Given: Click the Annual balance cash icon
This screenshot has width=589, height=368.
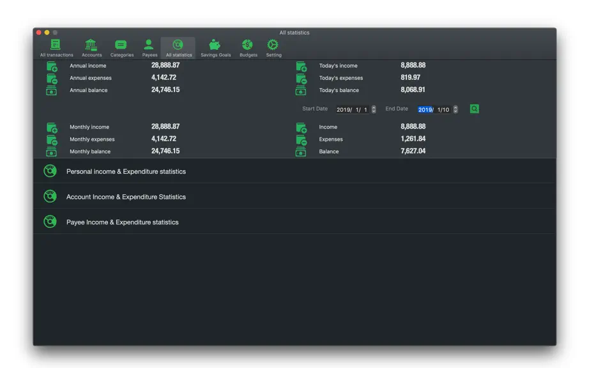Looking at the screenshot, I should [x=52, y=91].
